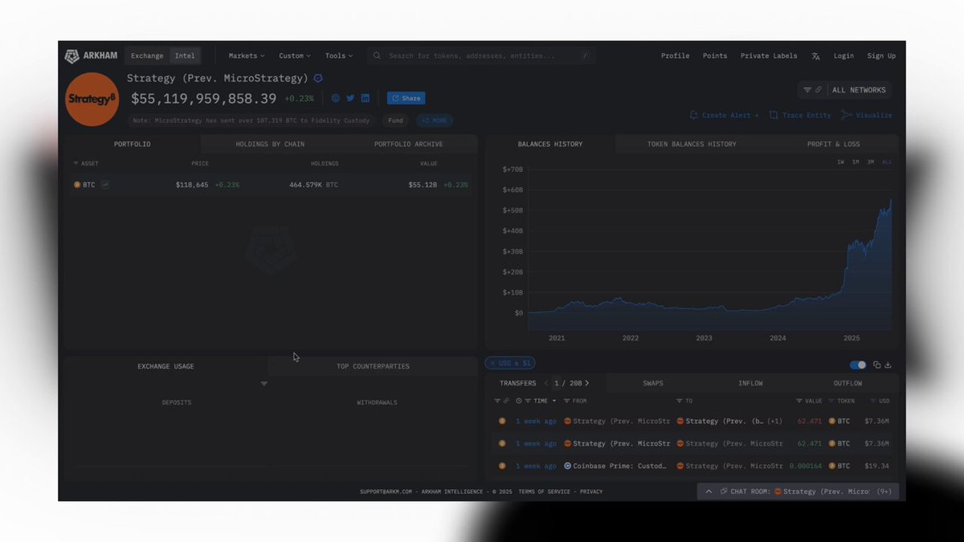
Task: Remove the USD ≥ $1 filter chip
Action: (x=492, y=364)
